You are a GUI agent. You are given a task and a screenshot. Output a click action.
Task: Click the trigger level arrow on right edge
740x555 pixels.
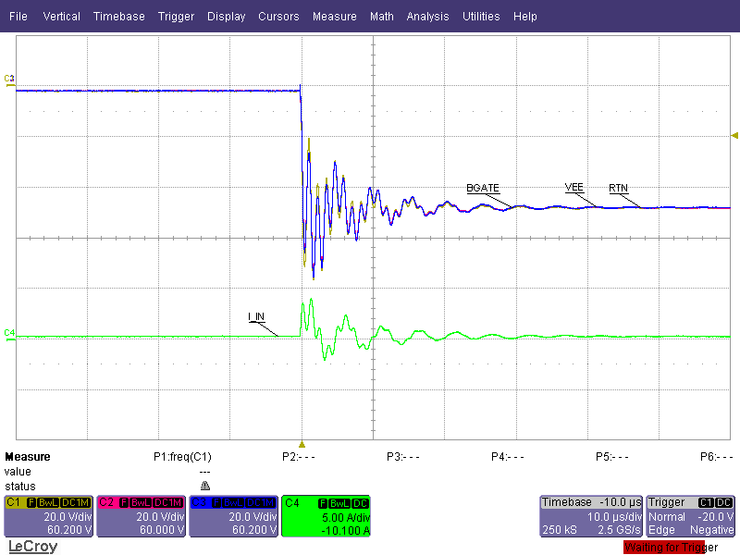(734, 135)
